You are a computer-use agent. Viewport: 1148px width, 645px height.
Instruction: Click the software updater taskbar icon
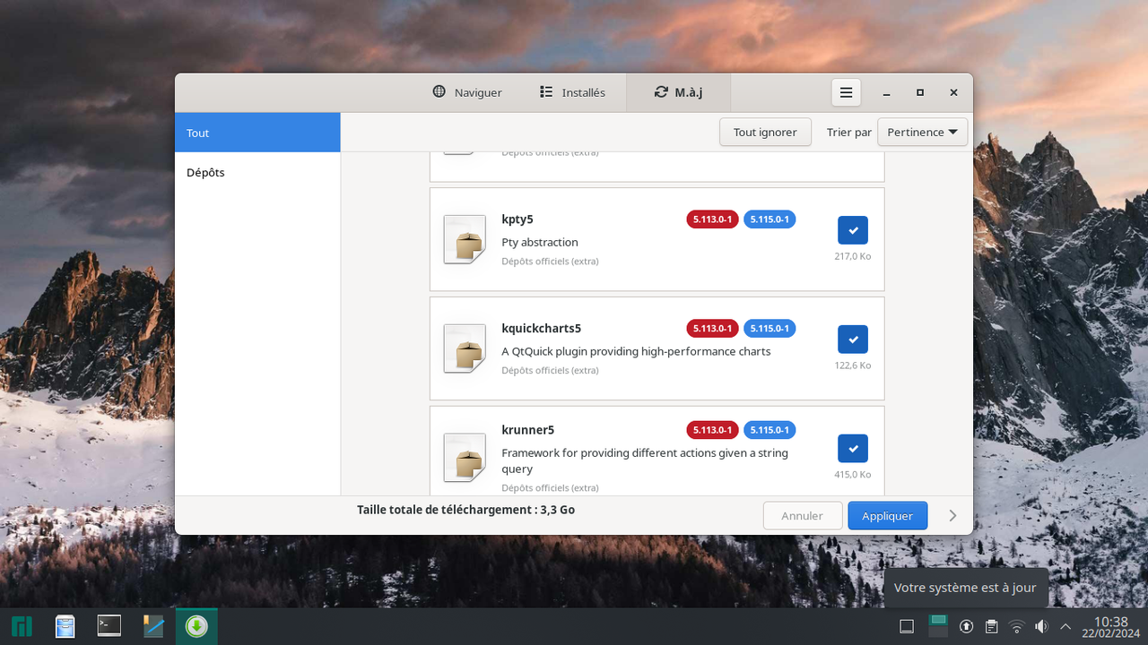coord(196,626)
